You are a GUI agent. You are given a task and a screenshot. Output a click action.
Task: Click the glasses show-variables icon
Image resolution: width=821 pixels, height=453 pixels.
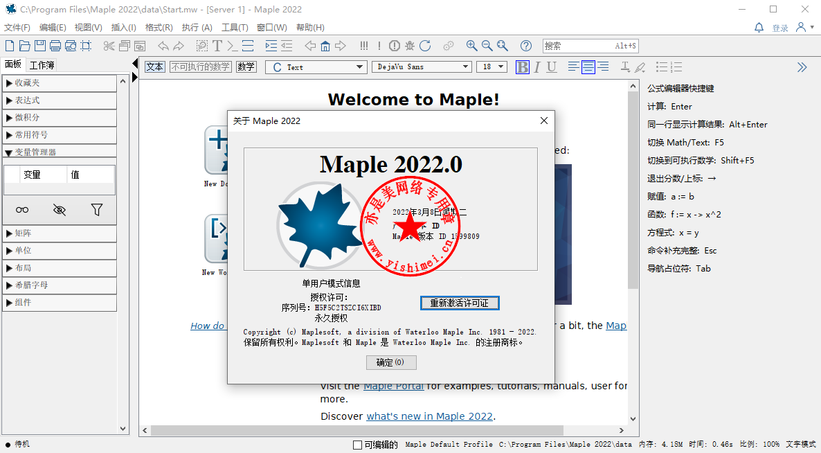22,210
